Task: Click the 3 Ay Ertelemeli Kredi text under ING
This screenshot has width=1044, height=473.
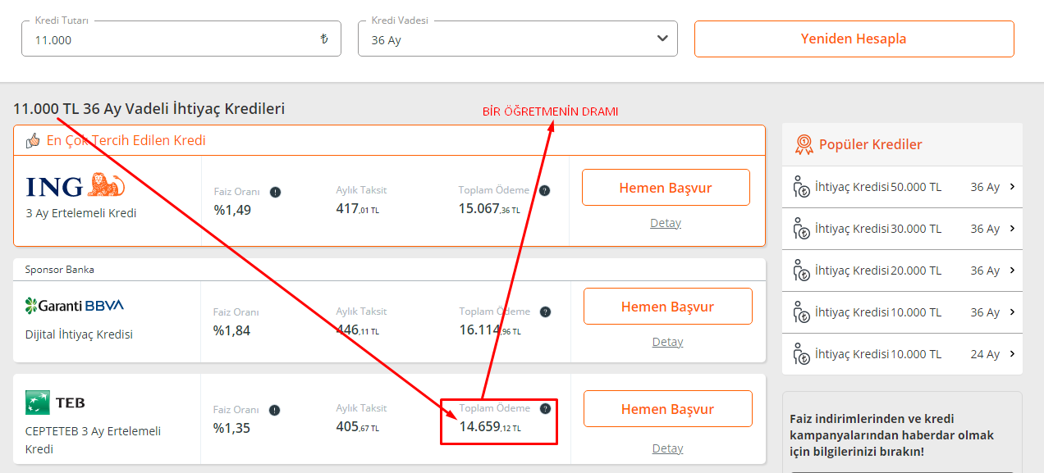Action: 81,213
